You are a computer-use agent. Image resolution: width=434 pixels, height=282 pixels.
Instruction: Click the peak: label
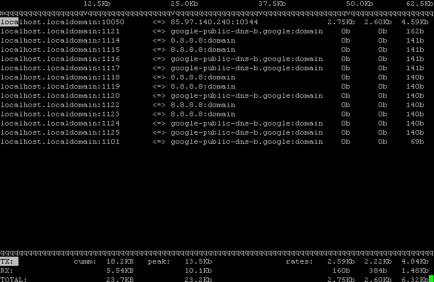coord(159,261)
